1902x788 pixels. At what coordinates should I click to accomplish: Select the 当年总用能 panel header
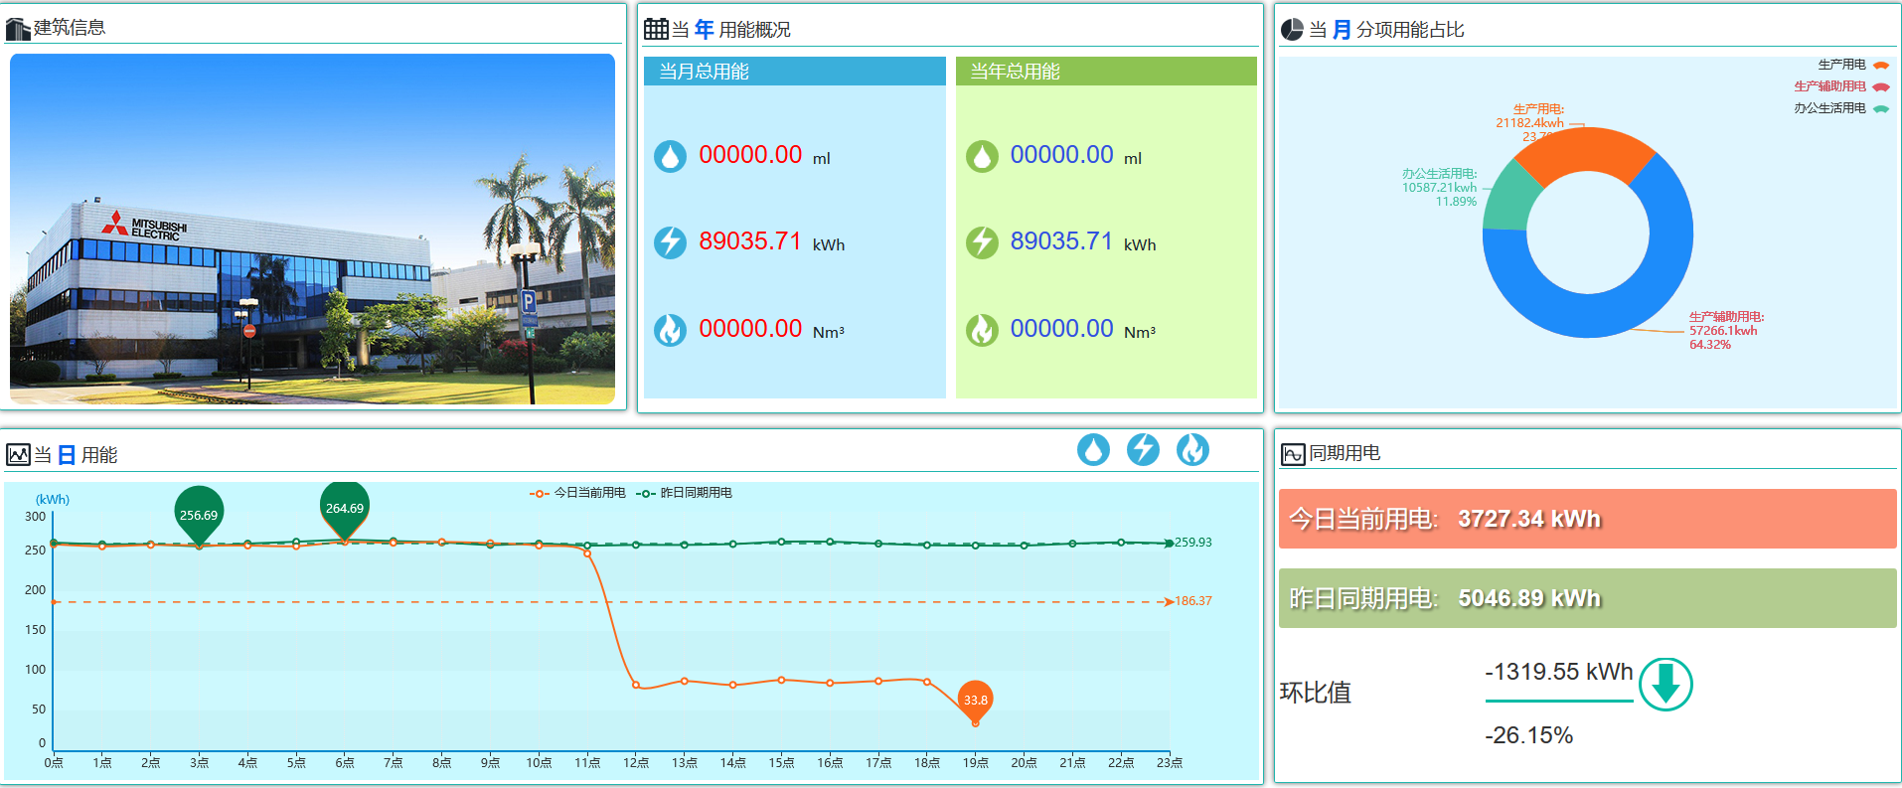coord(1105,72)
